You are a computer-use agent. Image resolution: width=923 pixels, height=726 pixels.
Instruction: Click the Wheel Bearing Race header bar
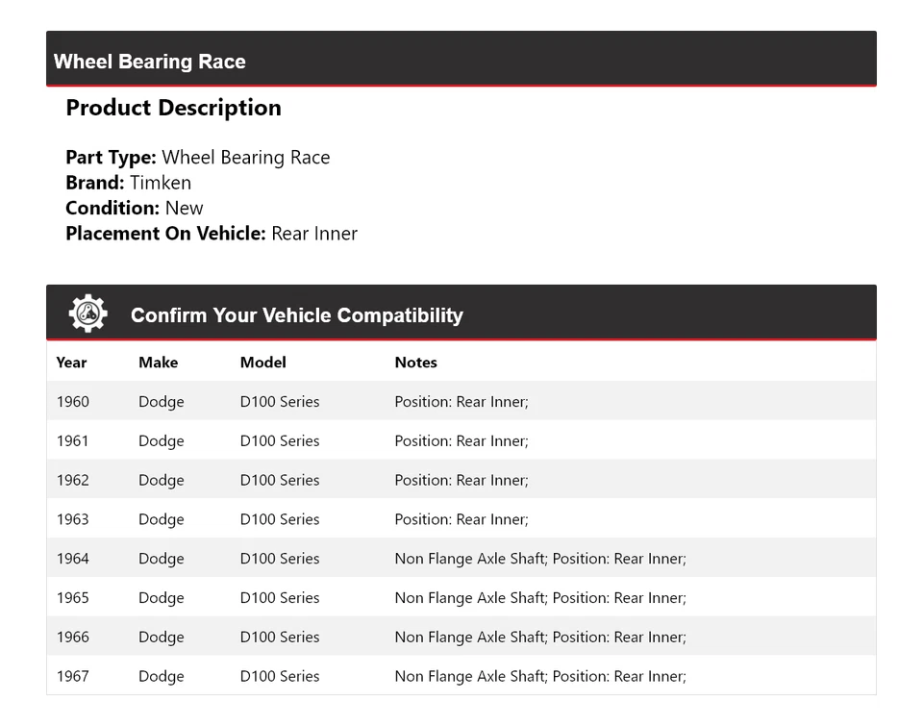click(x=461, y=61)
